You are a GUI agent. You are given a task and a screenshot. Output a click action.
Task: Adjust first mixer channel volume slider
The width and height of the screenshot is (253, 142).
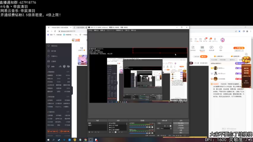click(x=139, y=127)
